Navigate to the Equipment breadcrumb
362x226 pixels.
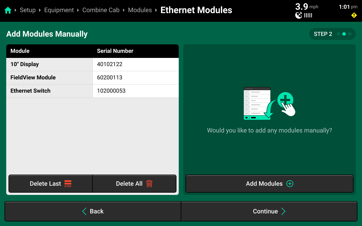pyautogui.click(x=59, y=10)
